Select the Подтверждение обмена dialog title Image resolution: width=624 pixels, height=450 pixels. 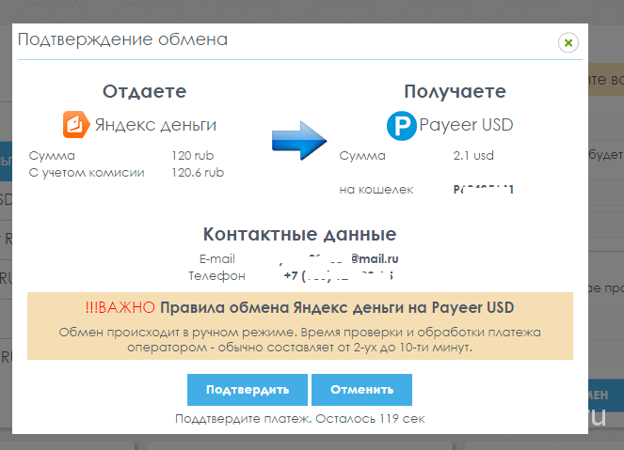pos(122,39)
